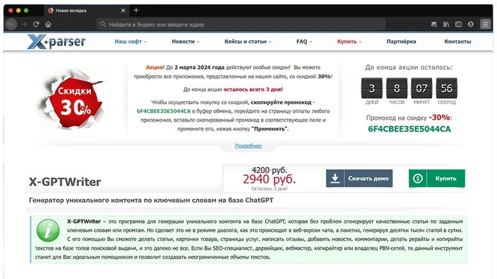The image size is (497, 279).
Task: Open the browser library icon
Action: point(446,24)
